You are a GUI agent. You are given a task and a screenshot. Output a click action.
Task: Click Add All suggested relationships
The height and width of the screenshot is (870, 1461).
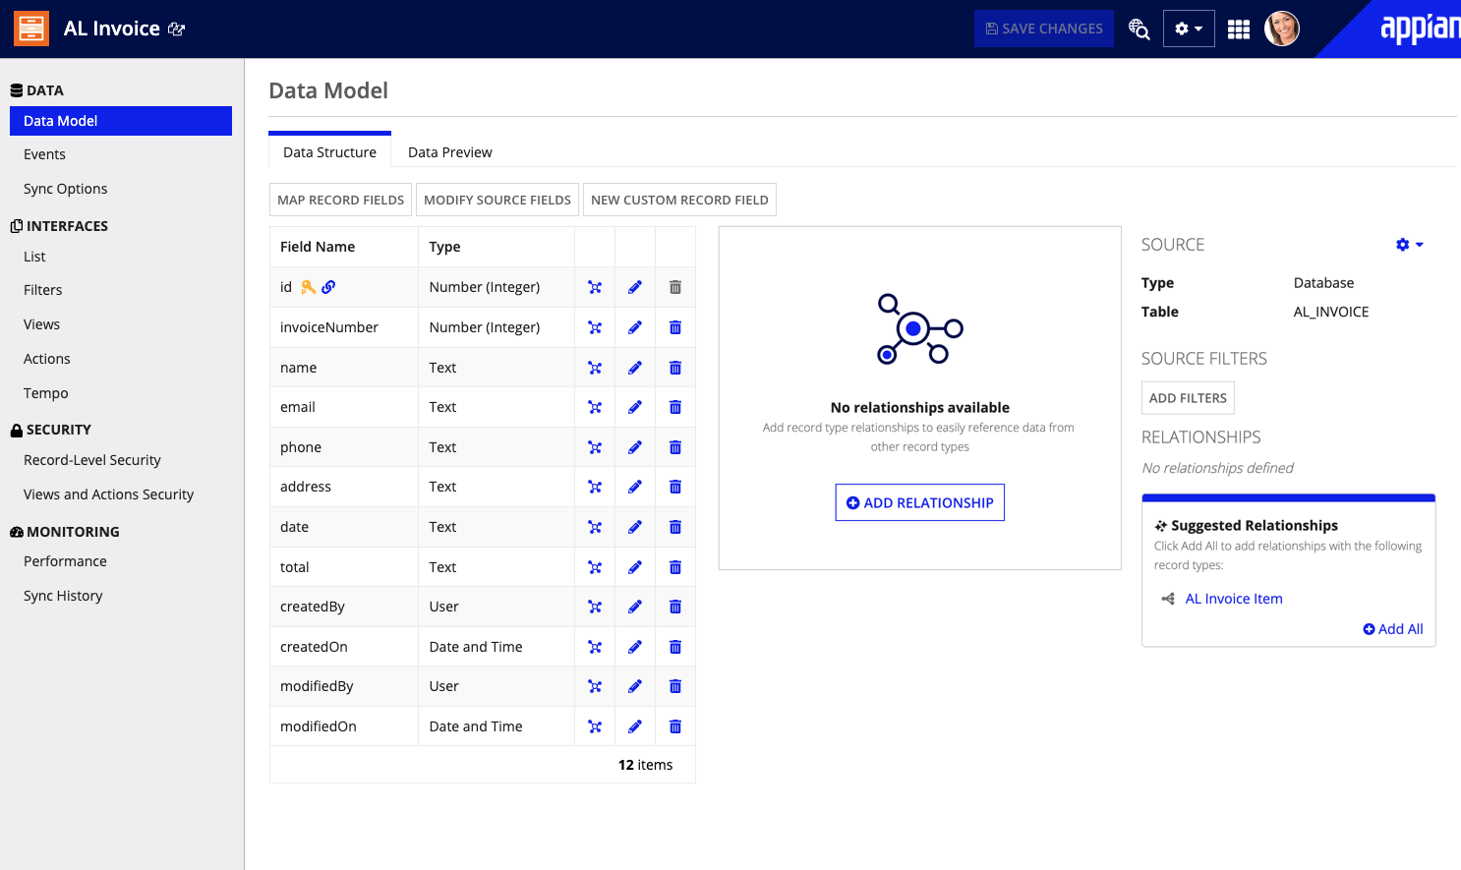point(1393,629)
